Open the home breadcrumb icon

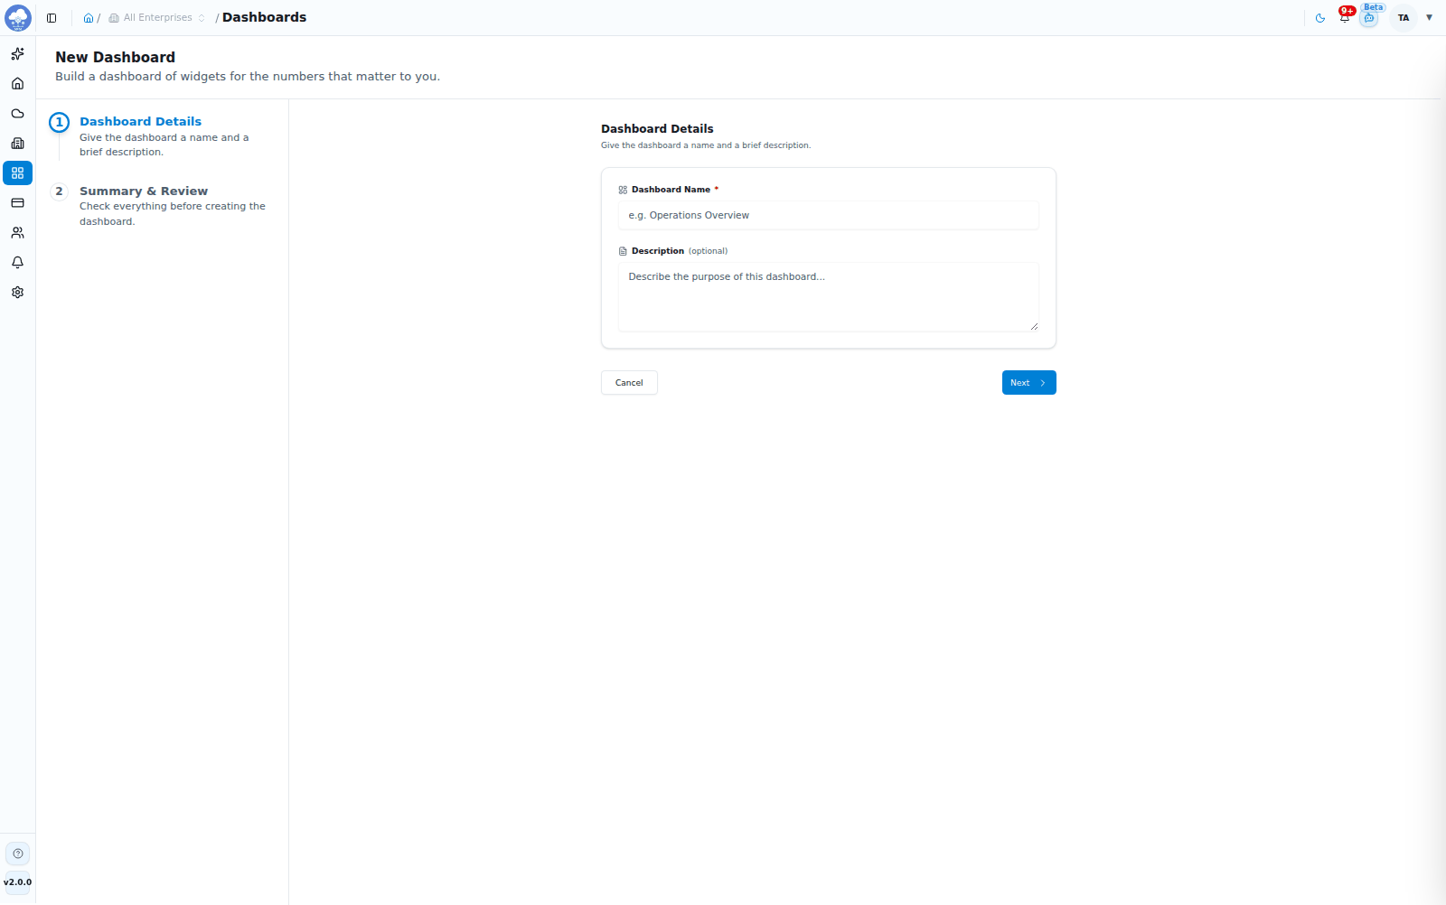pos(89,18)
